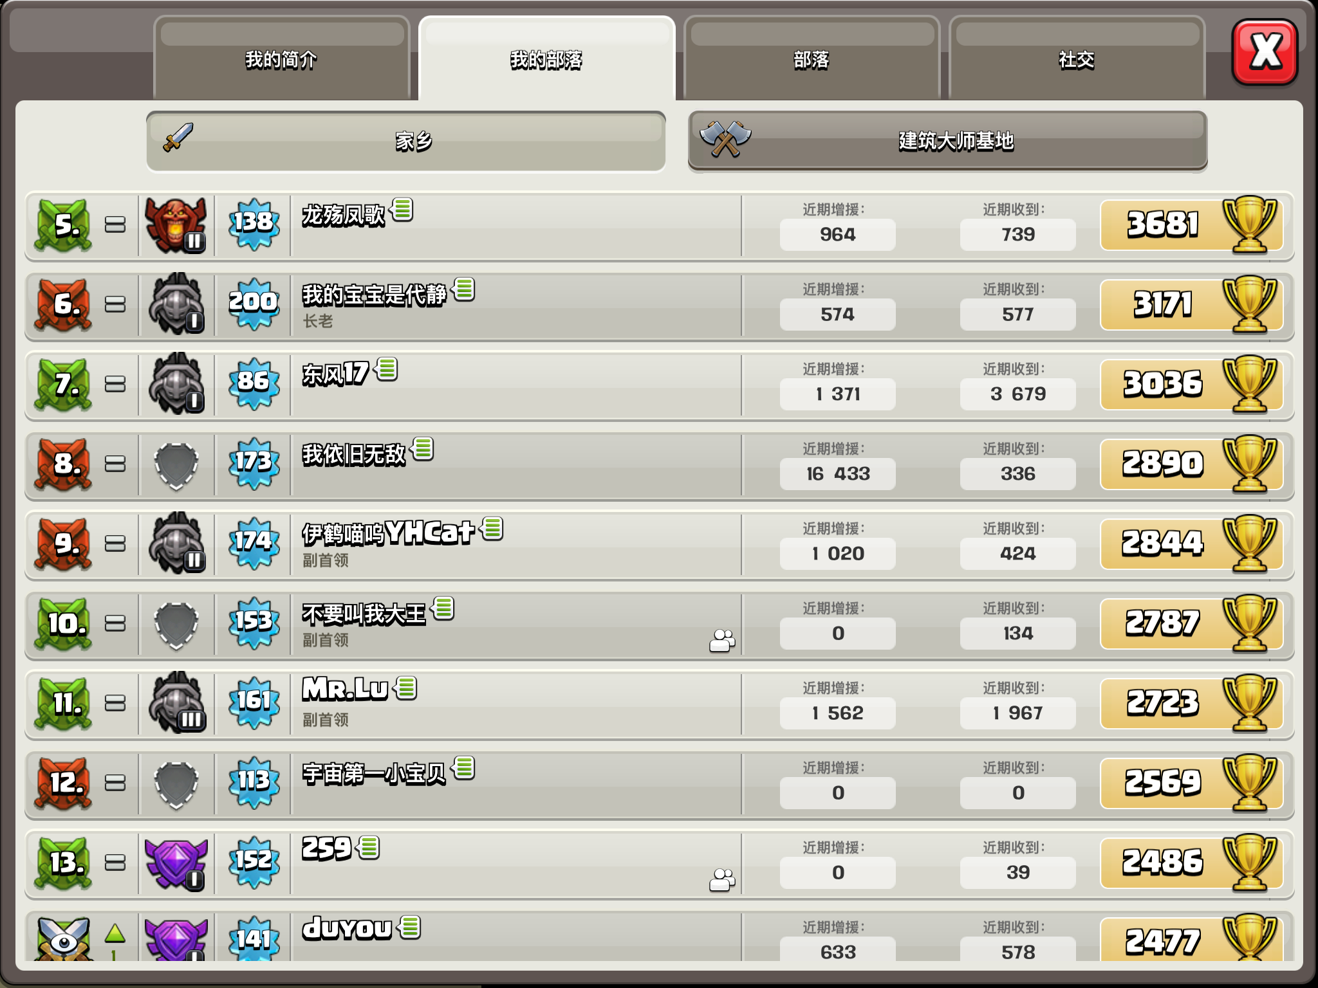Open the 部落 tab
The image size is (1318, 988).
[x=812, y=59]
